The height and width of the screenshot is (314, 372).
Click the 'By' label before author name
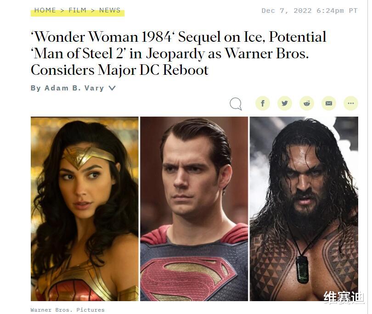pos(36,88)
